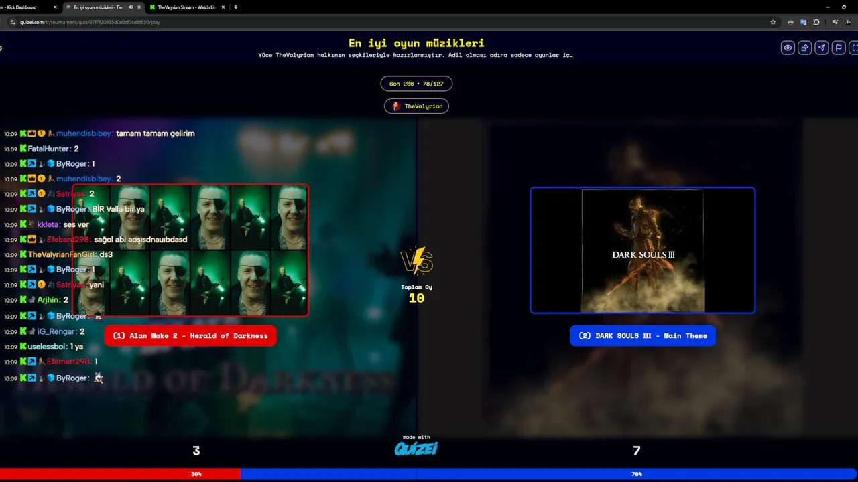Image resolution: width=858 pixels, height=482 pixels.
Task: Select the Alan Wake 2 video thumbnail
Action: pyautogui.click(x=190, y=250)
